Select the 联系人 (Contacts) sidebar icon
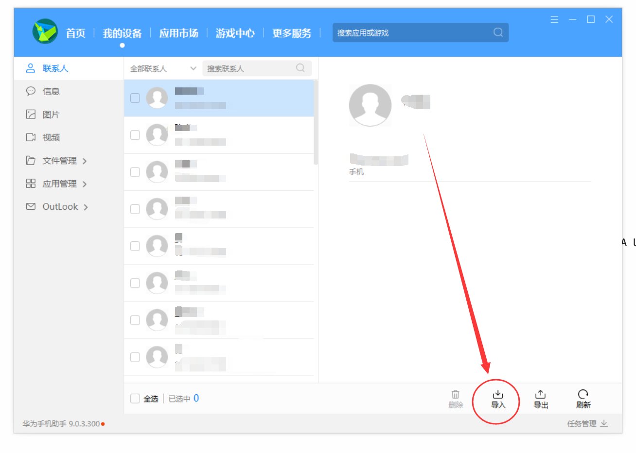The image size is (636, 453). tap(31, 68)
